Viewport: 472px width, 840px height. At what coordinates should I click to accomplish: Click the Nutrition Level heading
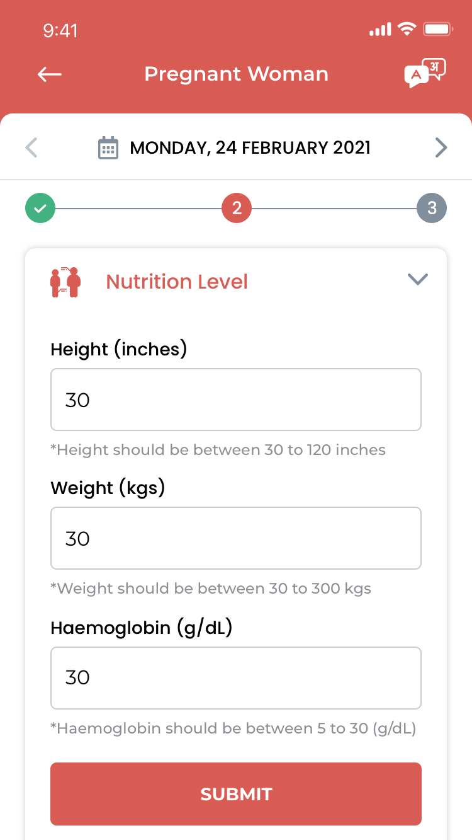pyautogui.click(x=177, y=282)
